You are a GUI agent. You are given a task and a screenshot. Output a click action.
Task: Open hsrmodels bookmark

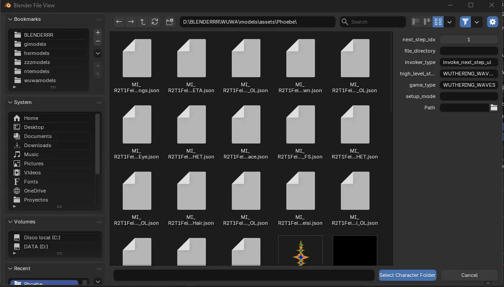click(49, 53)
